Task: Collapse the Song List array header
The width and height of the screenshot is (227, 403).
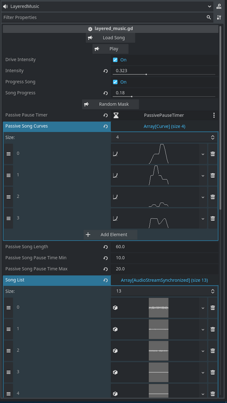Action: pyautogui.click(x=57, y=280)
